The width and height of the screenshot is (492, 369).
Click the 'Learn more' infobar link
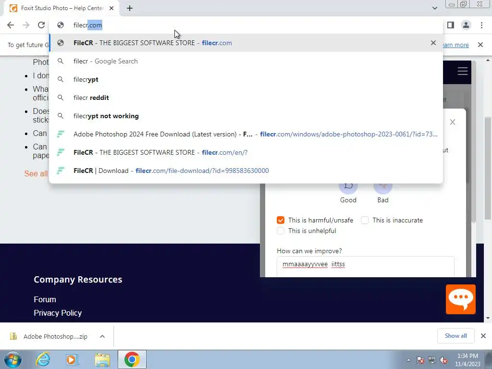pos(455,45)
